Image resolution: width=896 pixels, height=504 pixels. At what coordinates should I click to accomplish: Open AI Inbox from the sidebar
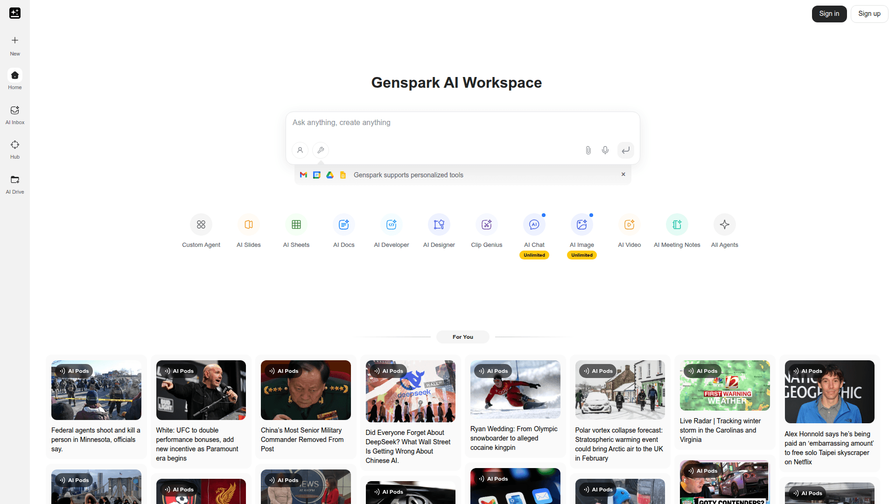tap(14, 114)
